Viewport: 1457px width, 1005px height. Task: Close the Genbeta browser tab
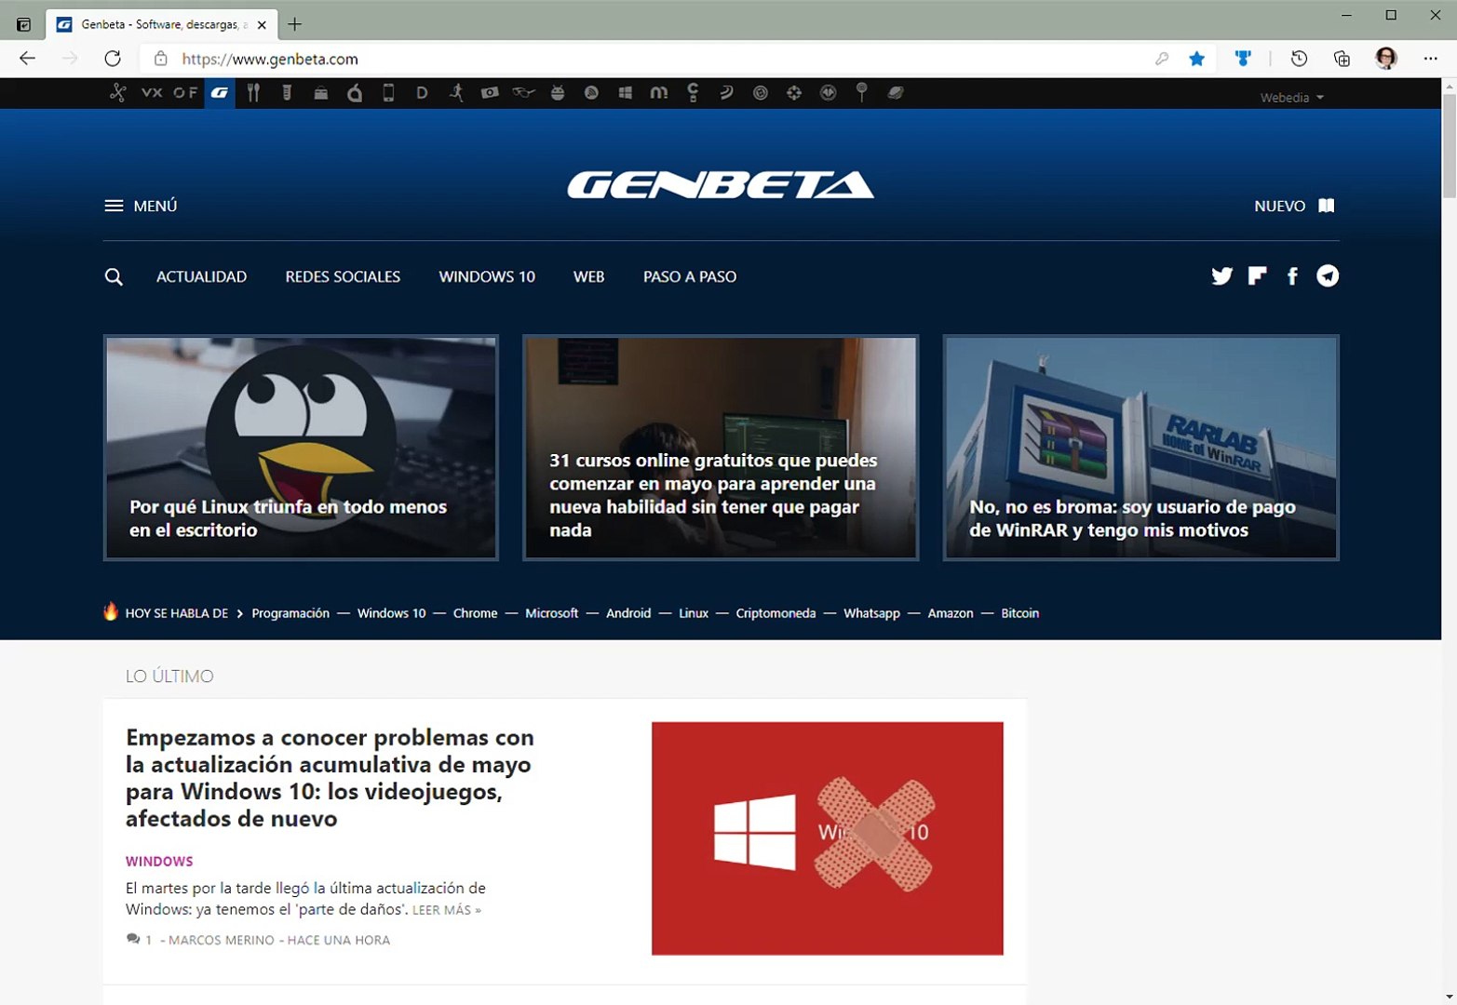tap(262, 24)
